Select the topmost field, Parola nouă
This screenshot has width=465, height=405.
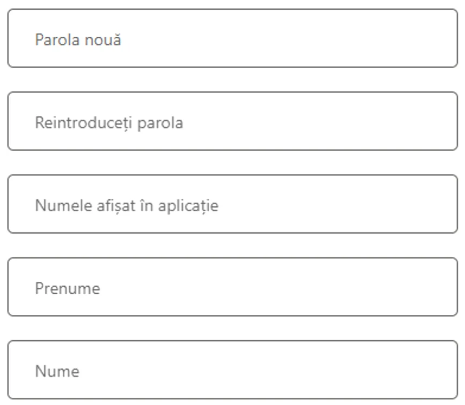point(232,38)
